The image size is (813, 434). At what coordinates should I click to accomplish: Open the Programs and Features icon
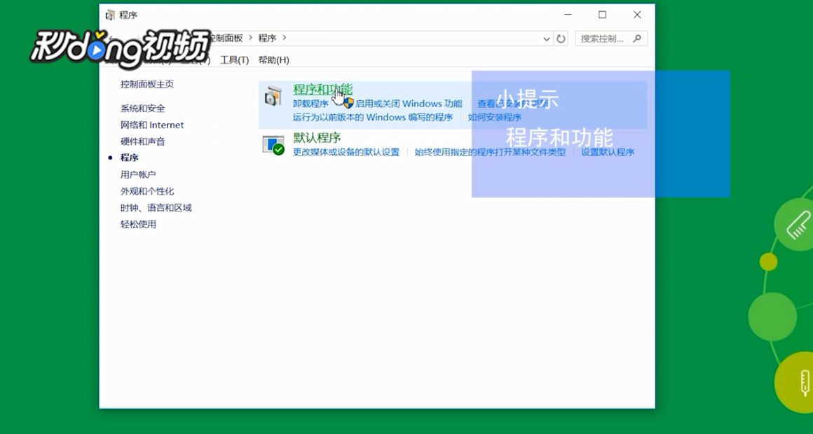pyautogui.click(x=273, y=97)
